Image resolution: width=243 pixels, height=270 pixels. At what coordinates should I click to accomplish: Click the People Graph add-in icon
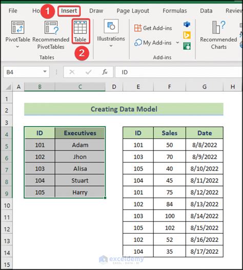(x=187, y=46)
